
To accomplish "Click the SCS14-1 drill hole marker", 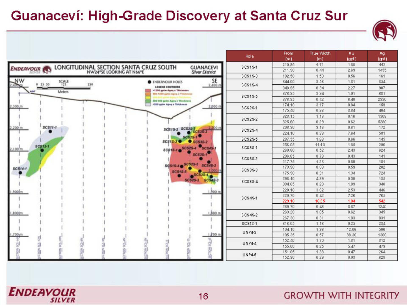I will pyautogui.click(x=20, y=173).
